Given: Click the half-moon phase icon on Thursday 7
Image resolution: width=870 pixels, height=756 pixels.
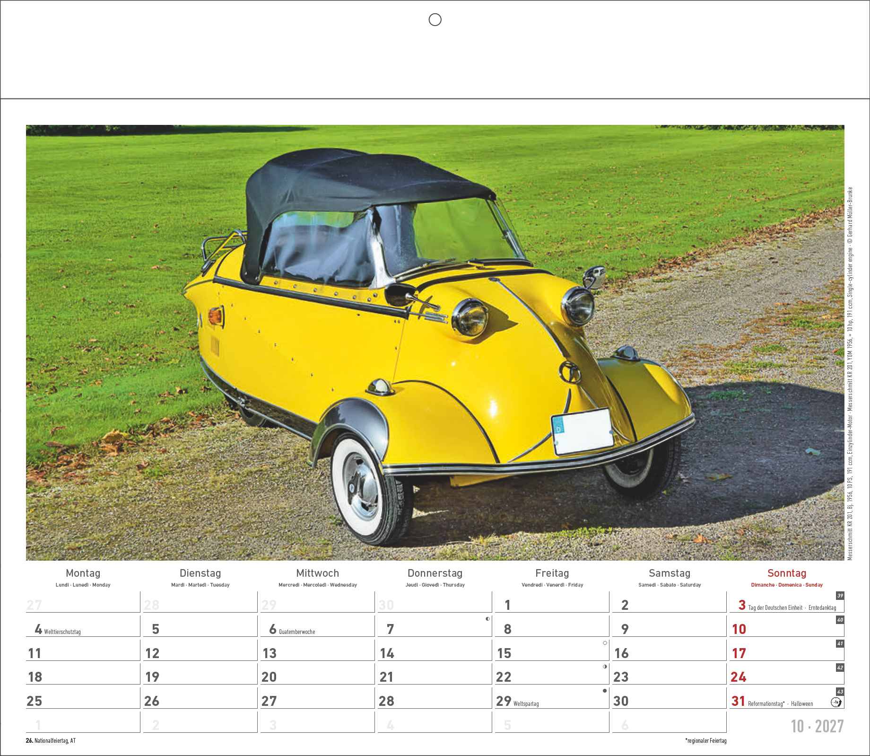Looking at the screenshot, I should 487,619.
